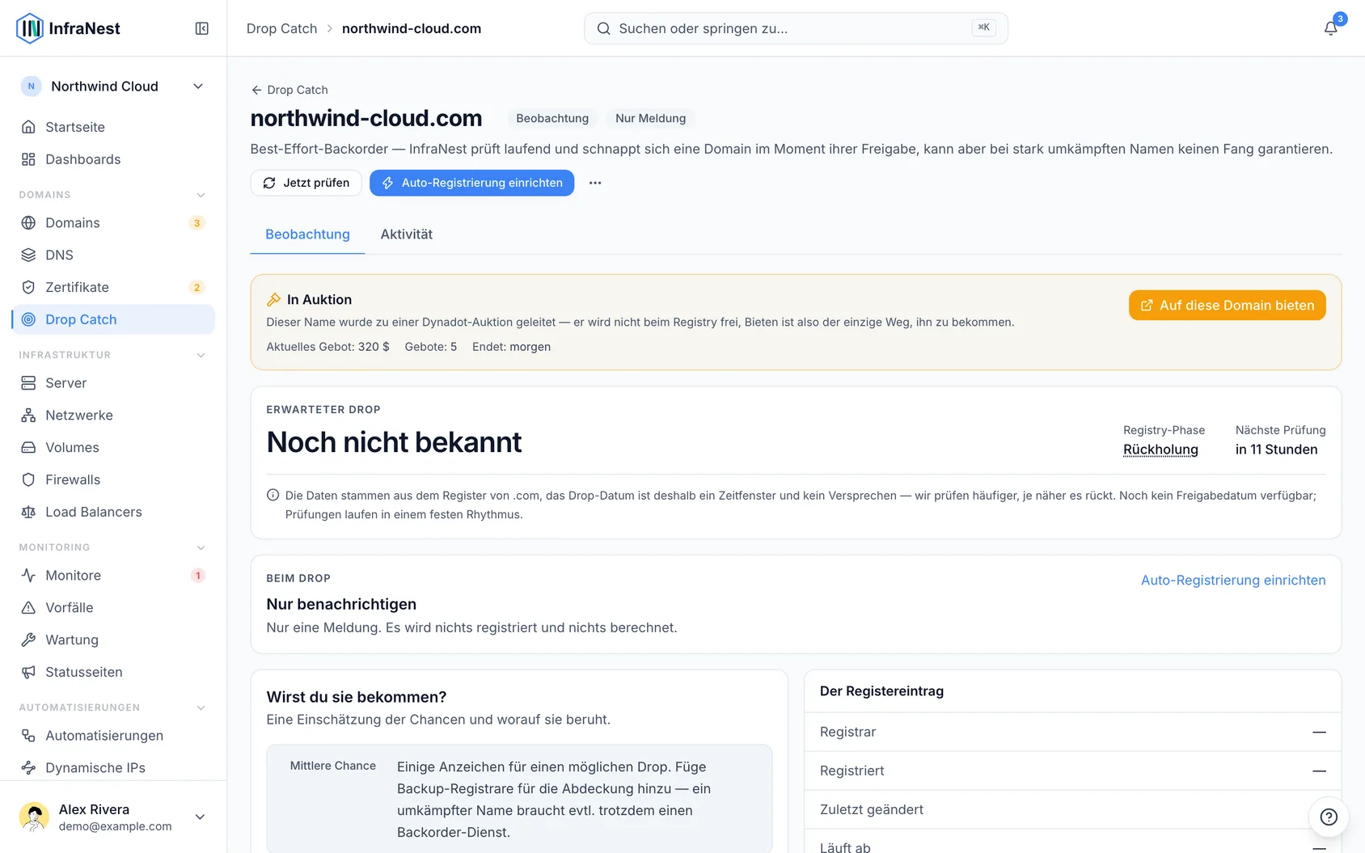Click the Jetzt prüfen button
Image resolution: width=1365 pixels, height=853 pixels.
306,183
